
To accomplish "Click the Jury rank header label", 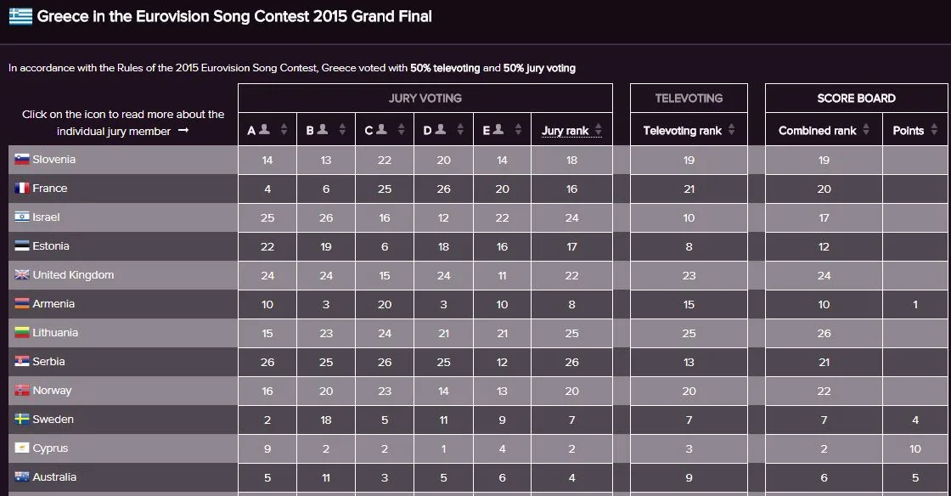I will (x=565, y=130).
